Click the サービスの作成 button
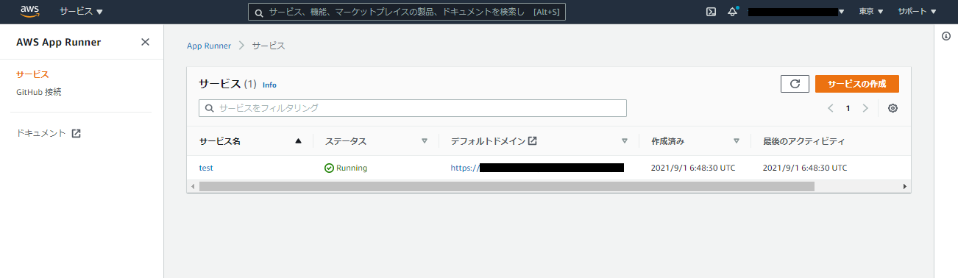The height and width of the screenshot is (278, 958). click(x=857, y=84)
